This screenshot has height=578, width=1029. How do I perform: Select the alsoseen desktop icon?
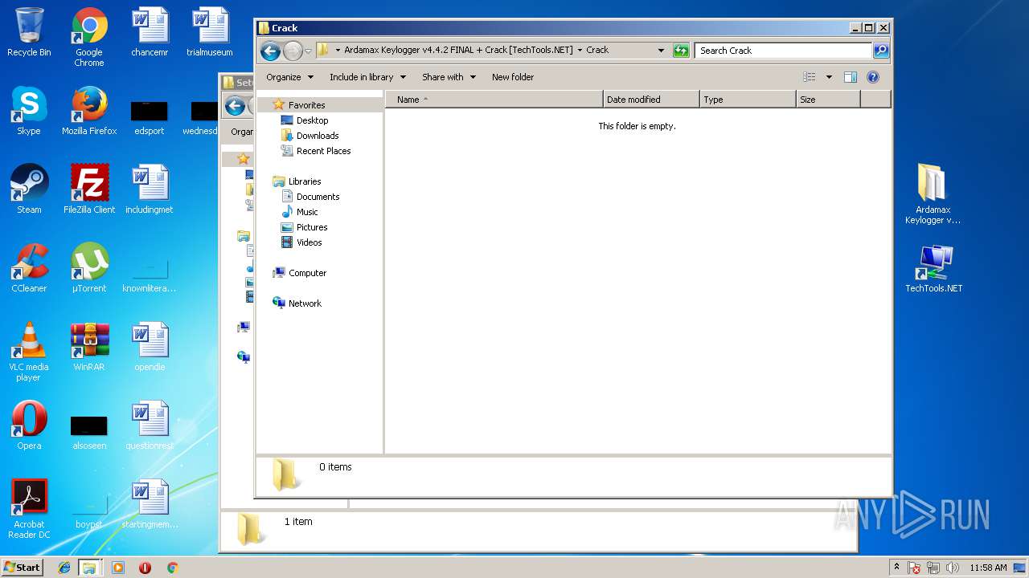[89, 433]
